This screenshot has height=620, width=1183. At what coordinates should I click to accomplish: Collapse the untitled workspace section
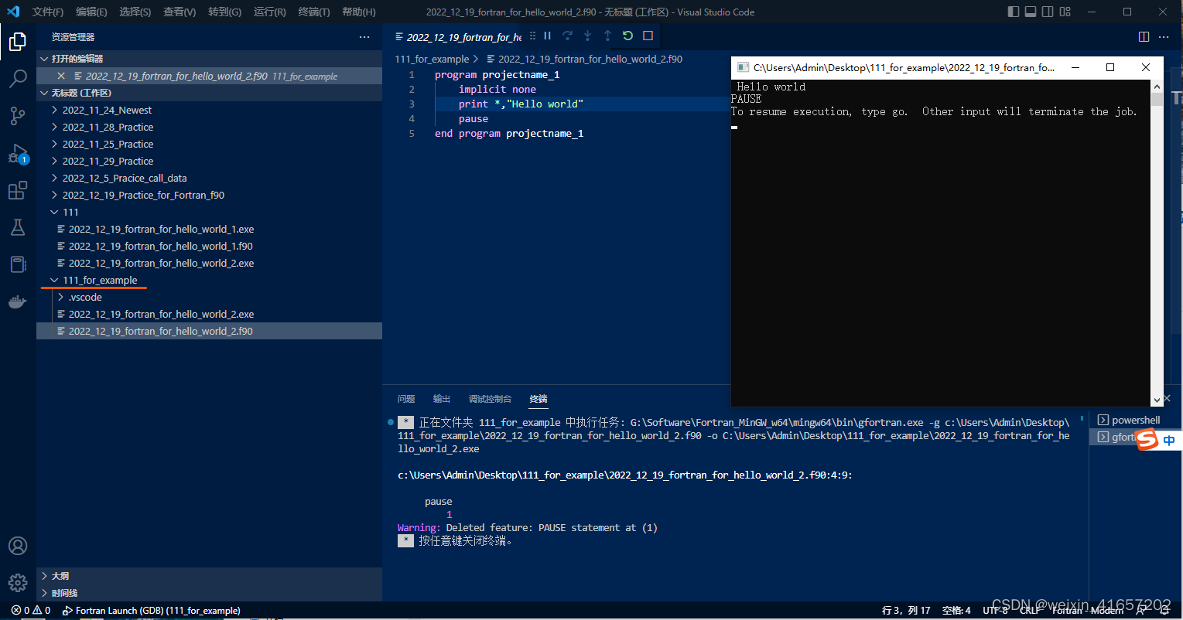[209, 93]
